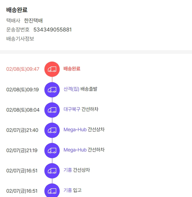Screen dimensions: 192x197
Task: Click truck icon beside 대구북구 간선하차
Action: (x=52, y=110)
